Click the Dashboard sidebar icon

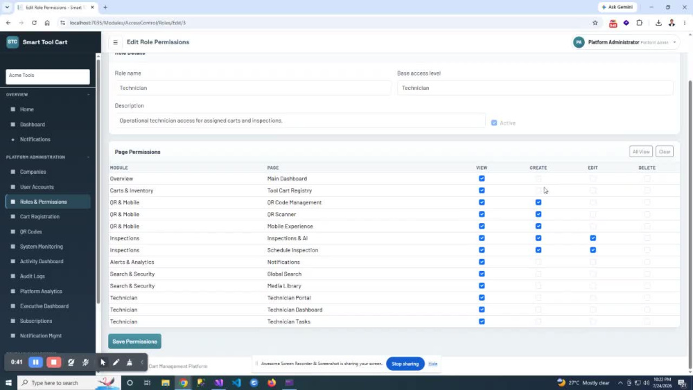pos(12,125)
